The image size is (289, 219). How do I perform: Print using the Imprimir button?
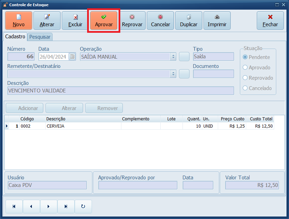pyautogui.click(x=217, y=21)
